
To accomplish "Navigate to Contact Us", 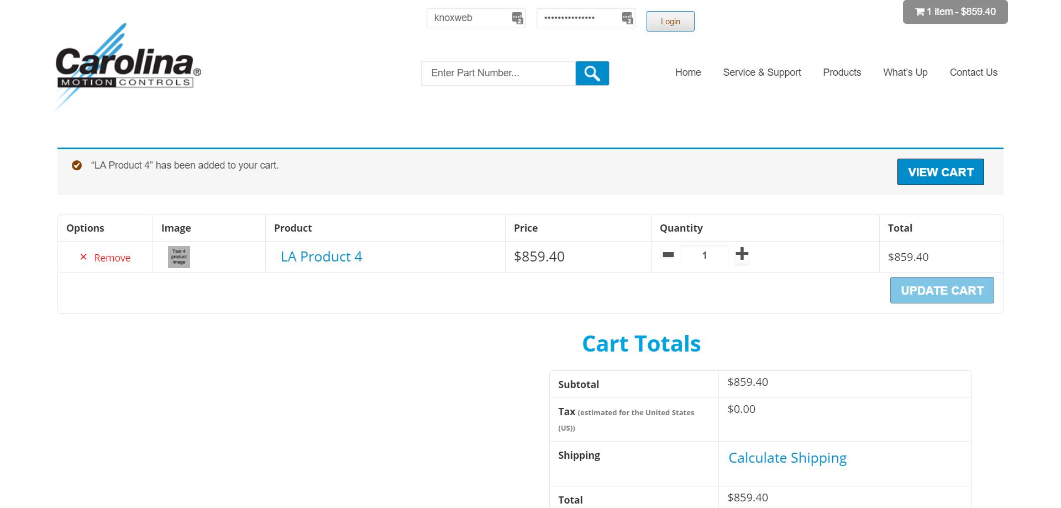I will click(x=973, y=72).
